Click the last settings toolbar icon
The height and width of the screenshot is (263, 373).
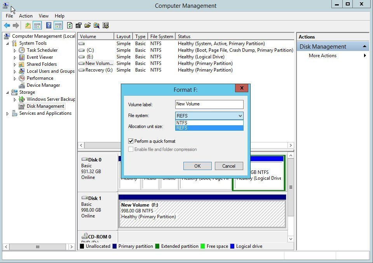tap(106, 25)
